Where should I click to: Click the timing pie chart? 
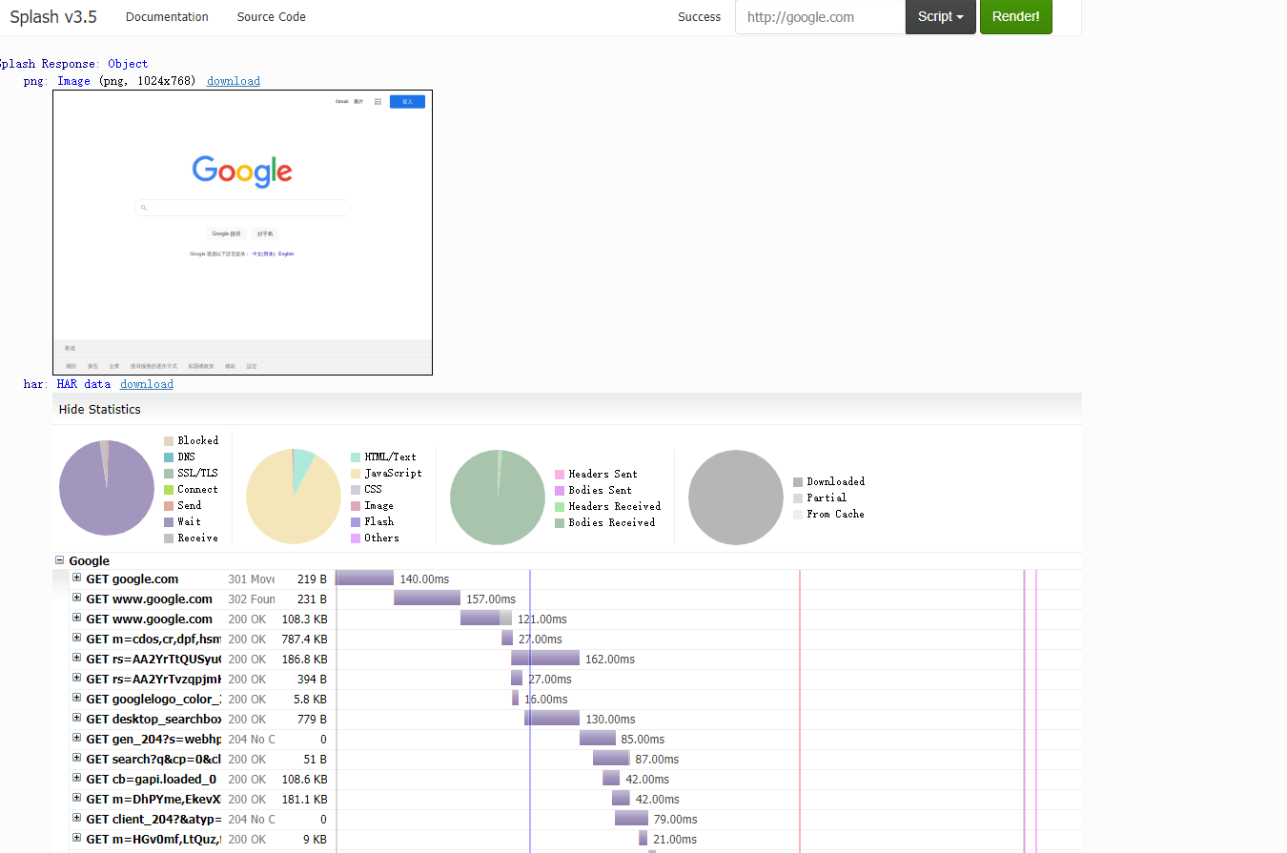(107, 488)
